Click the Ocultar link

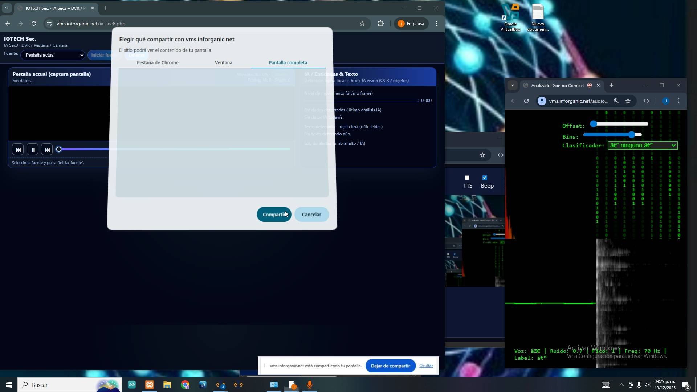(x=426, y=366)
